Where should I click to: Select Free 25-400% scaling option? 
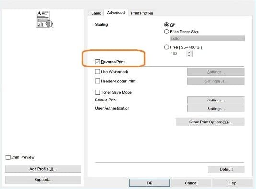(166, 47)
